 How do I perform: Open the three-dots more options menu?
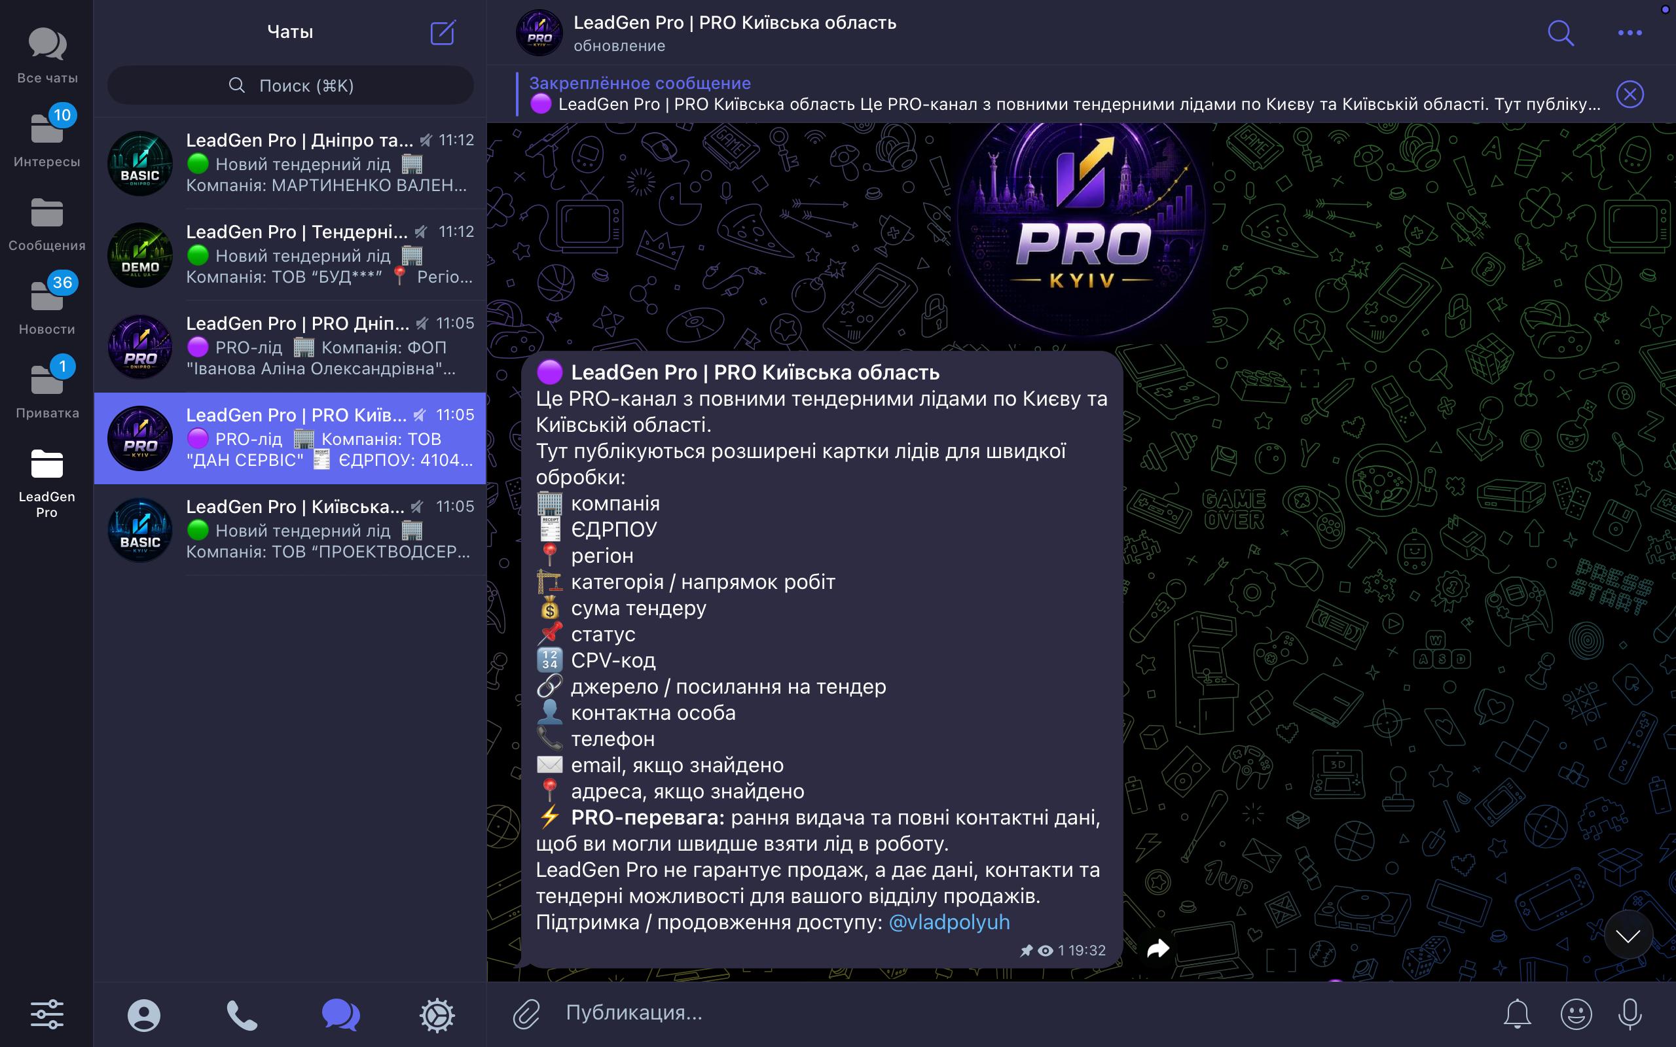pyautogui.click(x=1630, y=33)
